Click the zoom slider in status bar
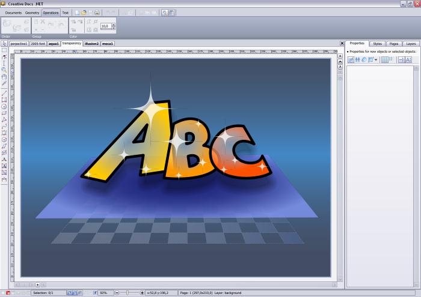The width and height of the screenshot is (421, 297). point(128,293)
